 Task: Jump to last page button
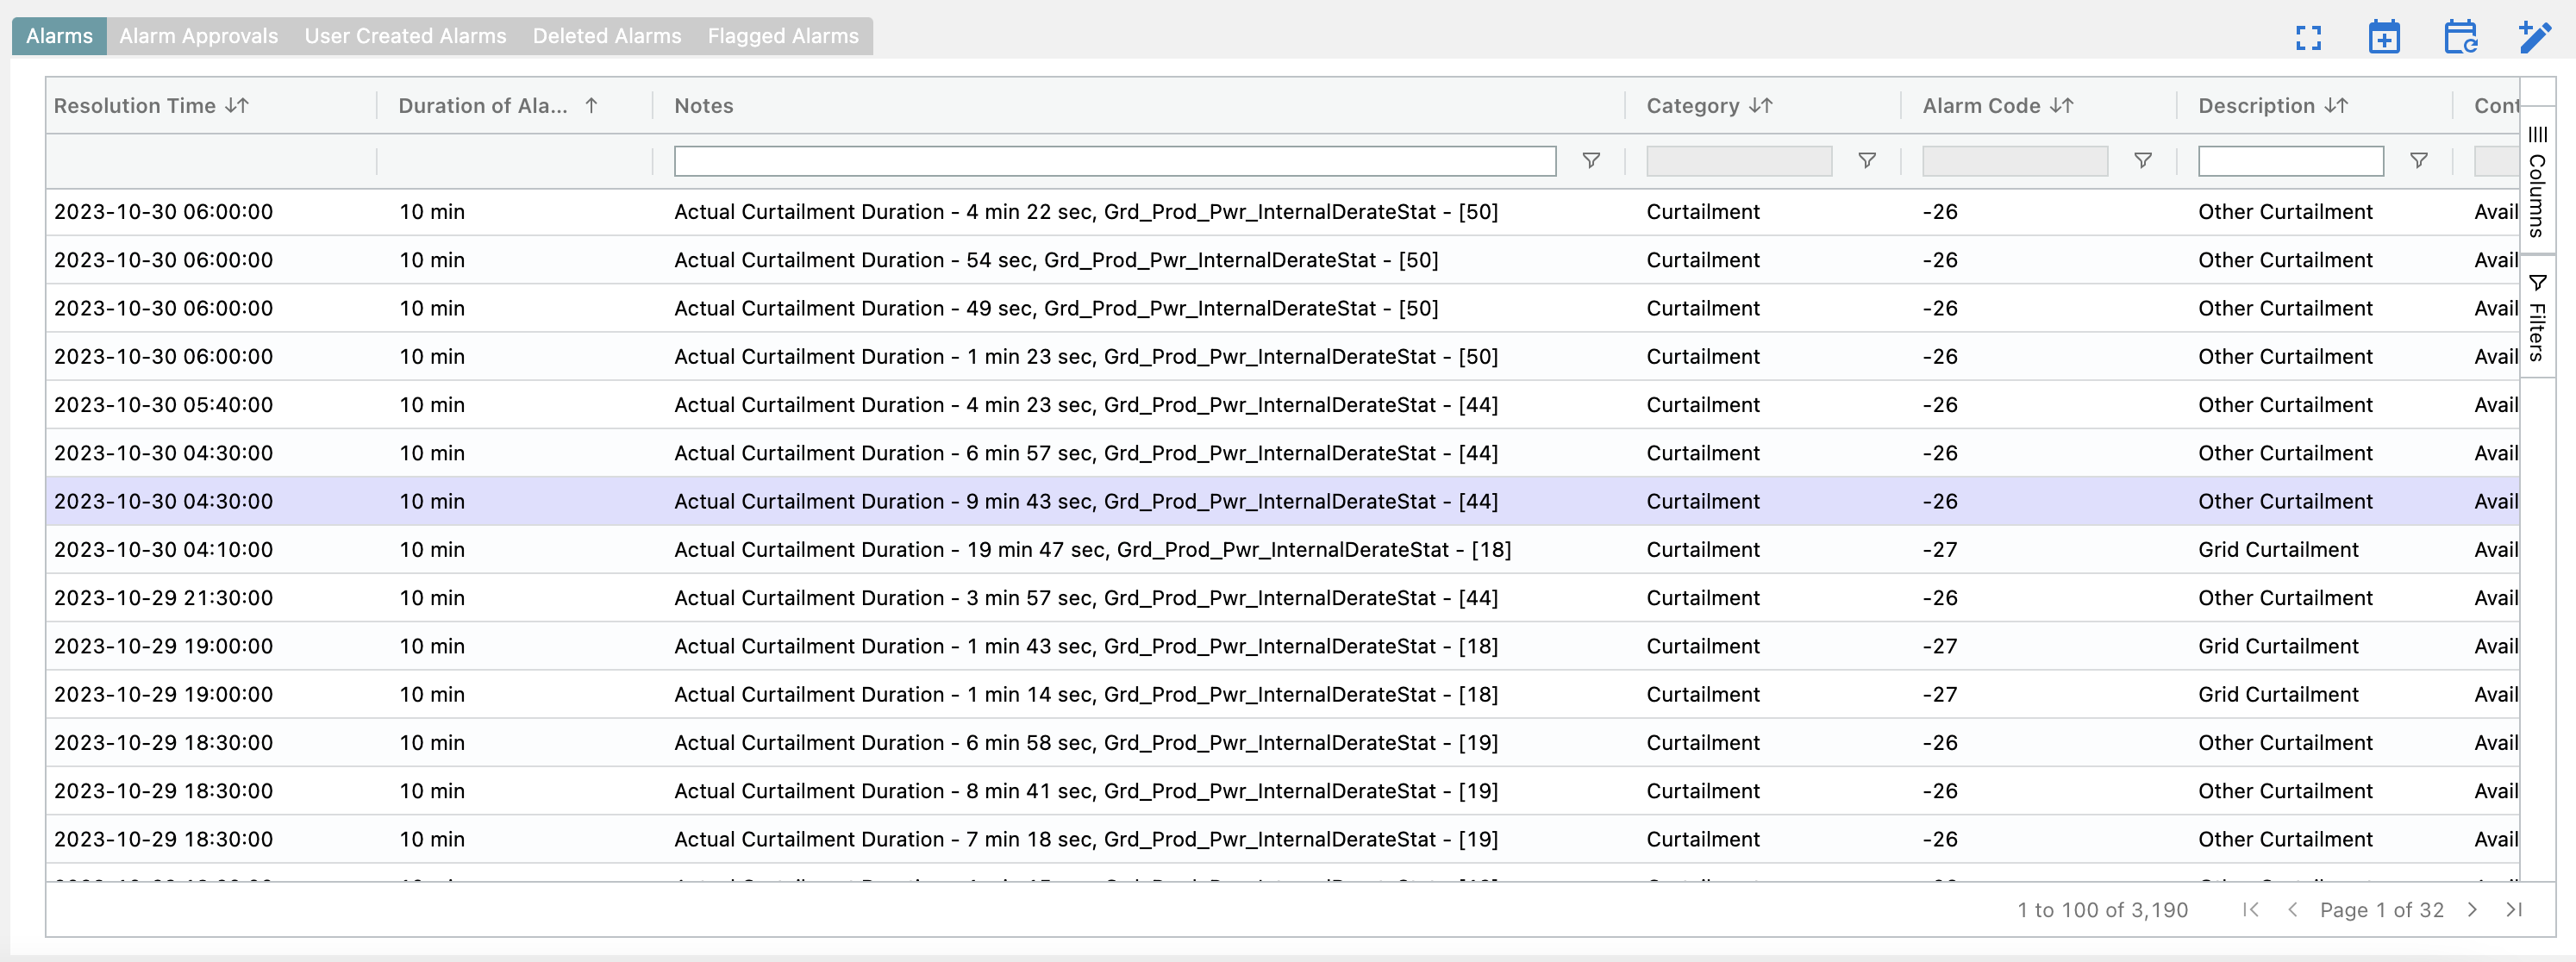point(2514,909)
